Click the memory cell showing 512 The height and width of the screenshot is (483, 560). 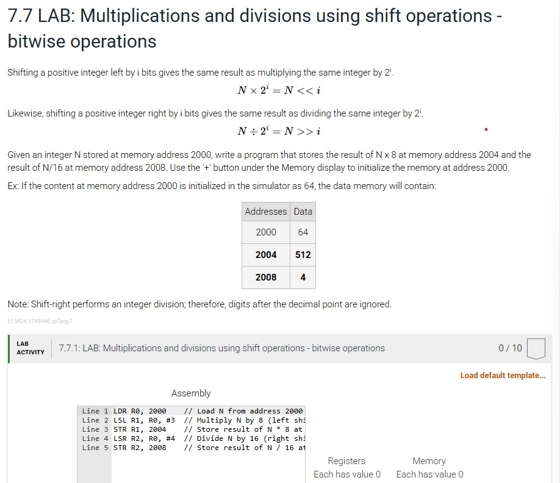303,255
